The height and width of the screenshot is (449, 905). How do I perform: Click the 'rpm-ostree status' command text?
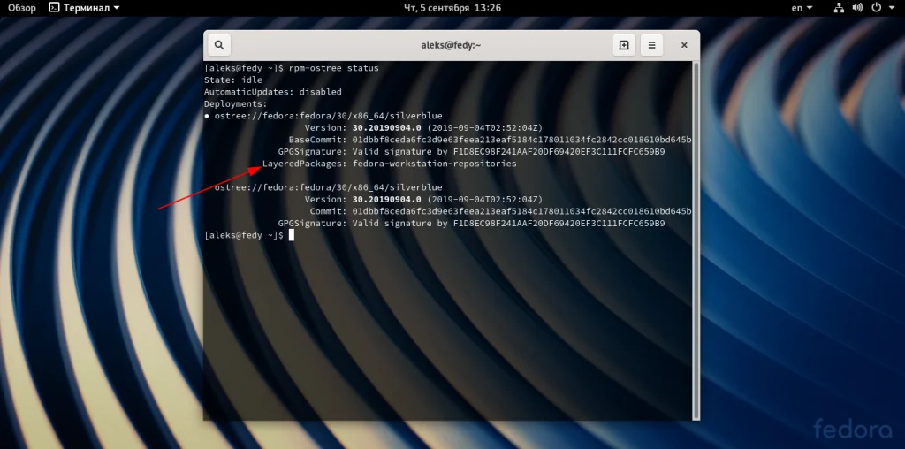(x=334, y=68)
